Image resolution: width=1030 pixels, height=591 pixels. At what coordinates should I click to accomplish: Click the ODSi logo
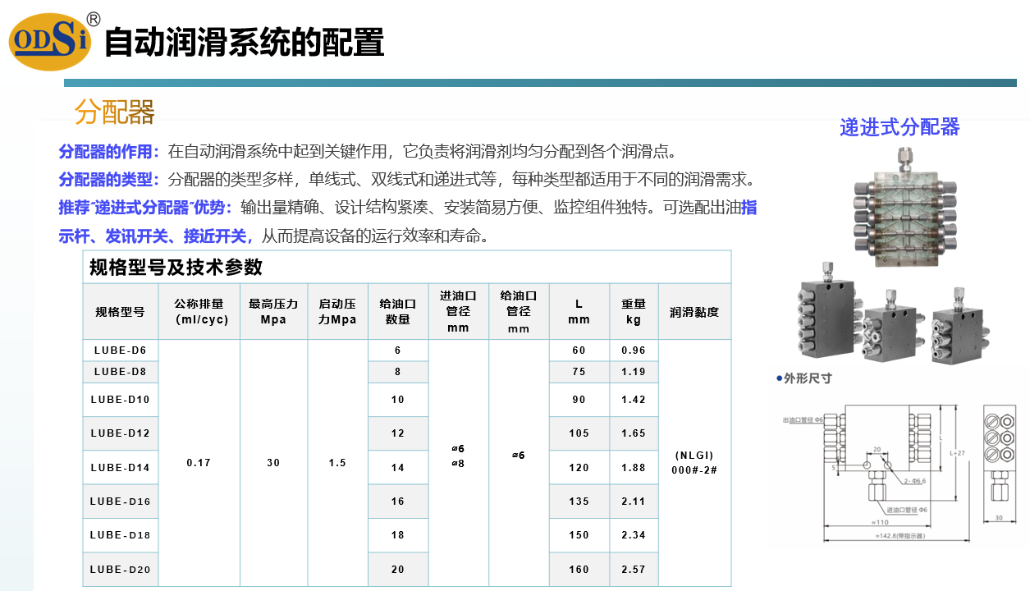pyautogui.click(x=51, y=41)
